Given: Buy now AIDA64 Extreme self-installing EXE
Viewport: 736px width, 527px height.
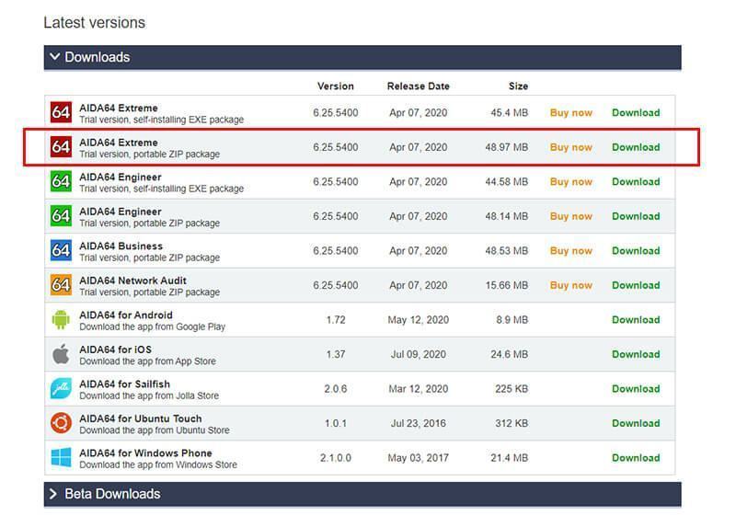Looking at the screenshot, I should 570,113.
